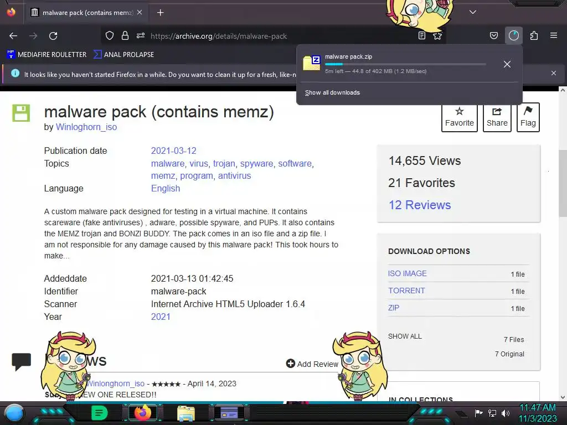The height and width of the screenshot is (425, 567).
Task: Click the action center flag tray icon
Action: coord(479,413)
